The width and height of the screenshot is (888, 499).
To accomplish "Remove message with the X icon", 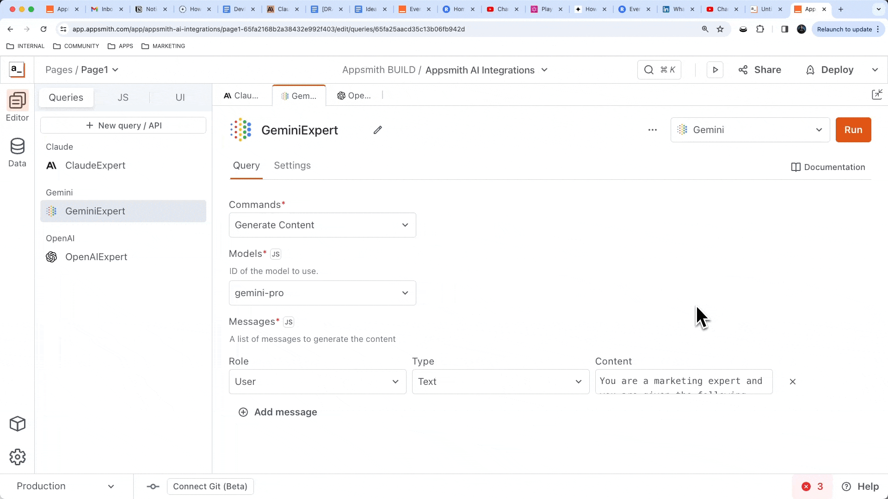I will click(793, 382).
